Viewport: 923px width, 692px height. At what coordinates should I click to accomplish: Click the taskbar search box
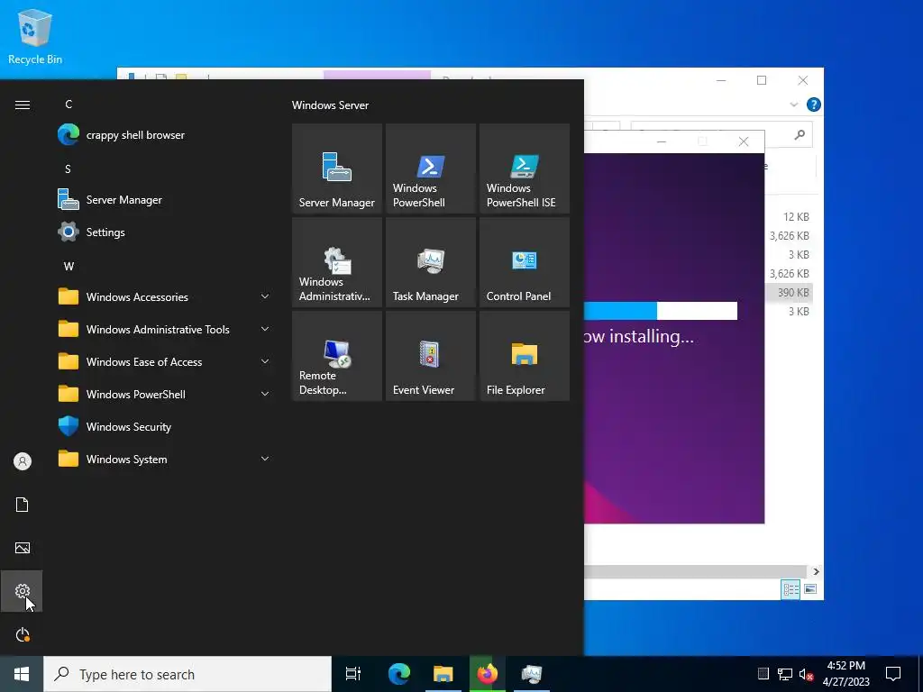click(x=187, y=674)
